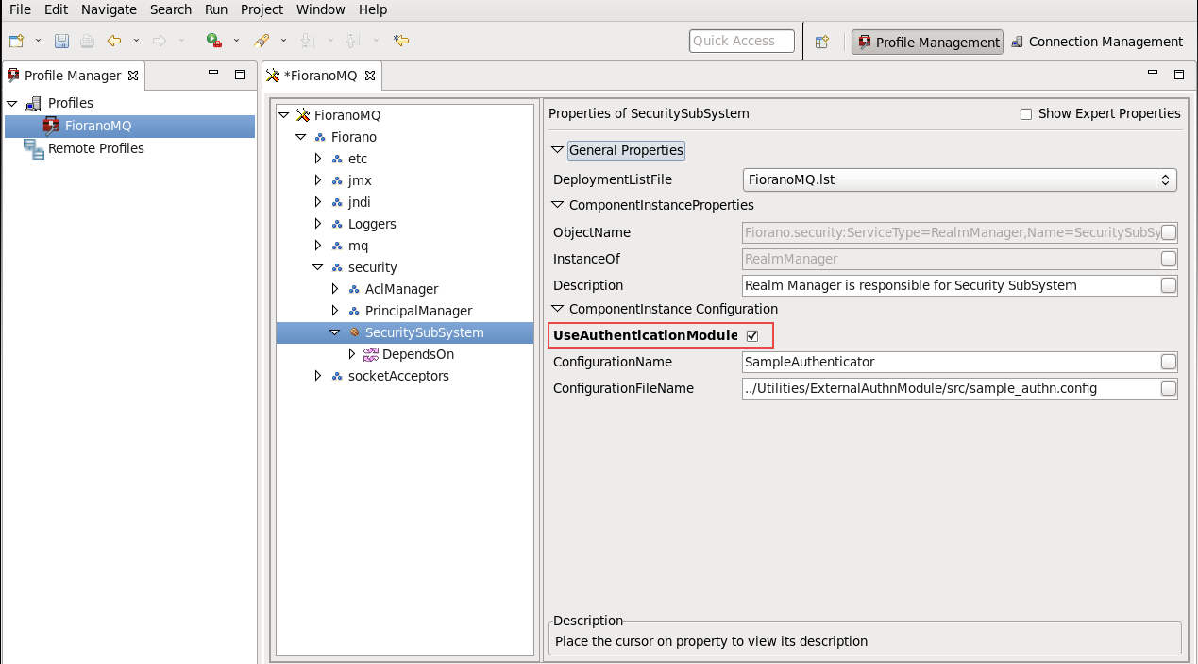This screenshot has width=1198, height=664.
Task: Collapse the ComponentInstance Configuration section
Action: (x=559, y=309)
